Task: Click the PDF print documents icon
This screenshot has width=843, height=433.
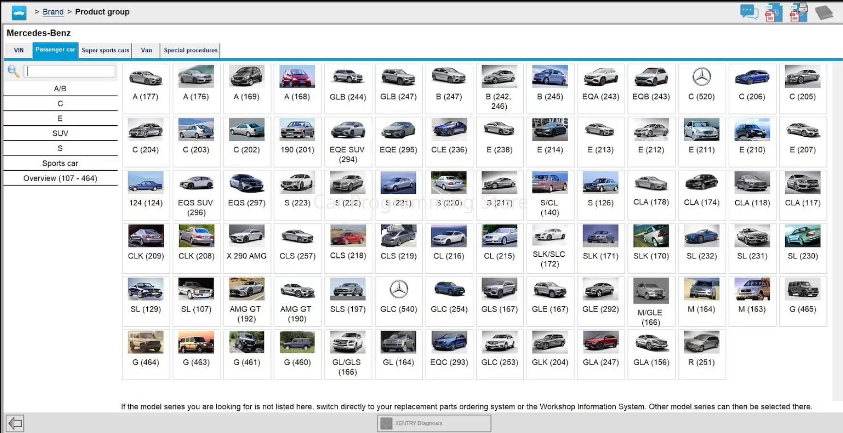Action: click(798, 12)
